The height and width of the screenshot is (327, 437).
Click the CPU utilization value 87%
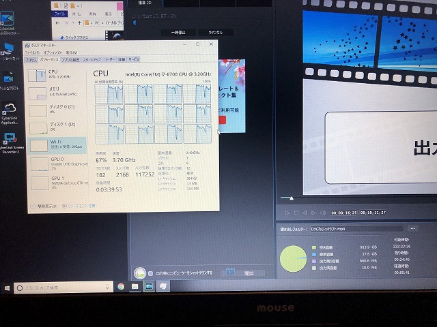tap(101, 161)
